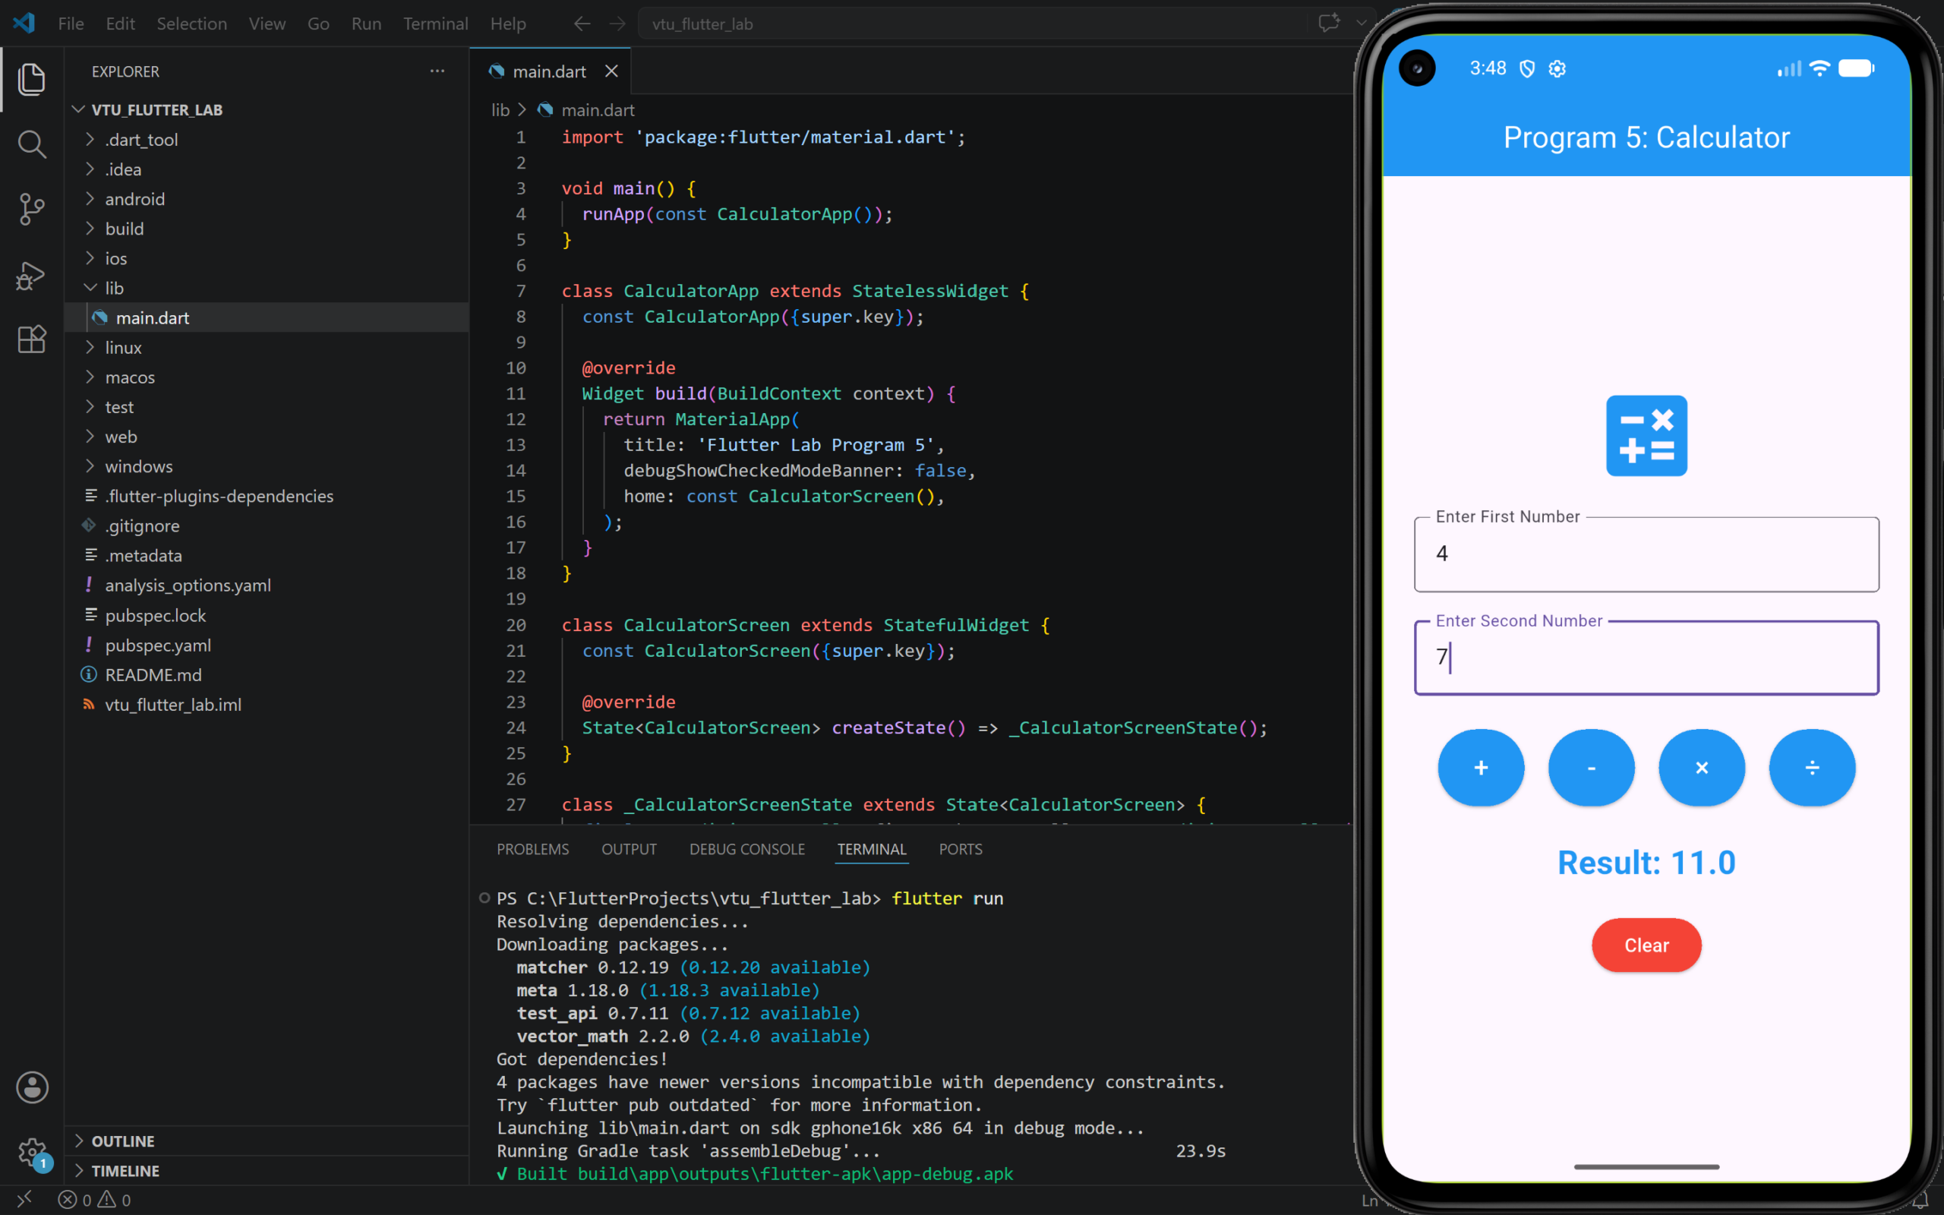Open the Run and Debug view icon
1944x1215 pixels.
(x=31, y=276)
